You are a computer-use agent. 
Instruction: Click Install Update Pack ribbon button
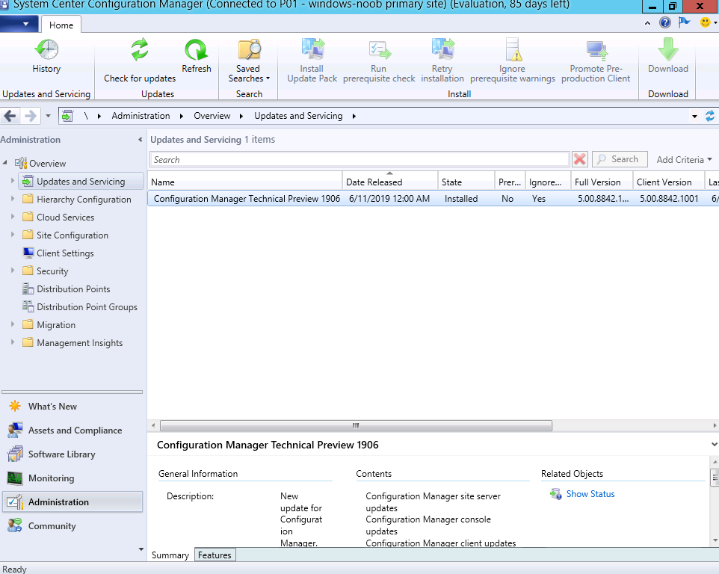click(x=312, y=61)
